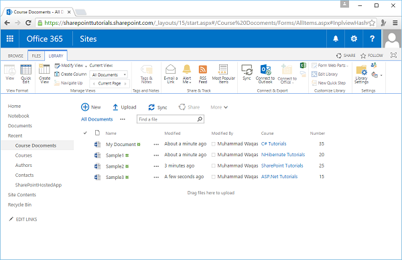Click the notifications bell icon
This screenshot has width=402, height=260.
click(336, 39)
